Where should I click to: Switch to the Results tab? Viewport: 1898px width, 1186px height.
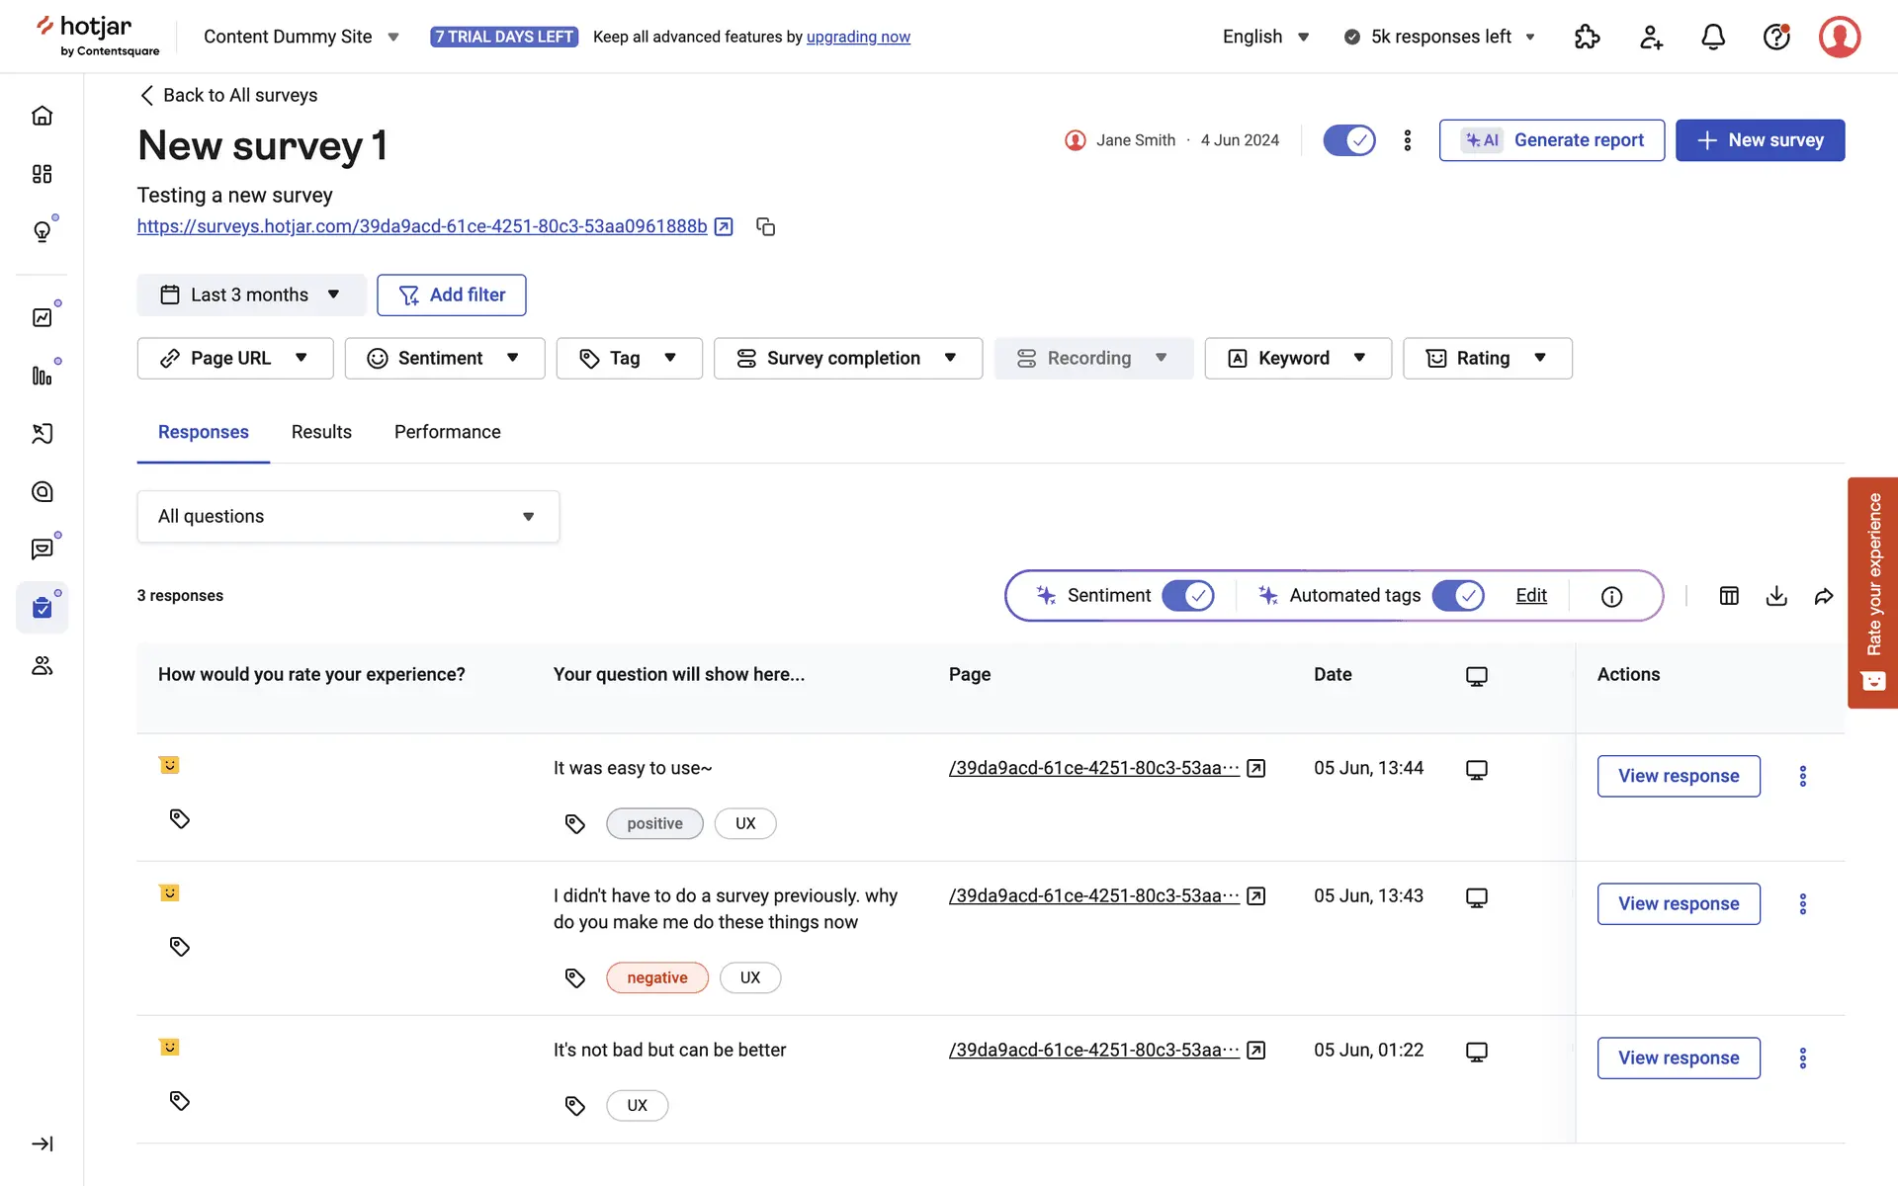(x=321, y=432)
